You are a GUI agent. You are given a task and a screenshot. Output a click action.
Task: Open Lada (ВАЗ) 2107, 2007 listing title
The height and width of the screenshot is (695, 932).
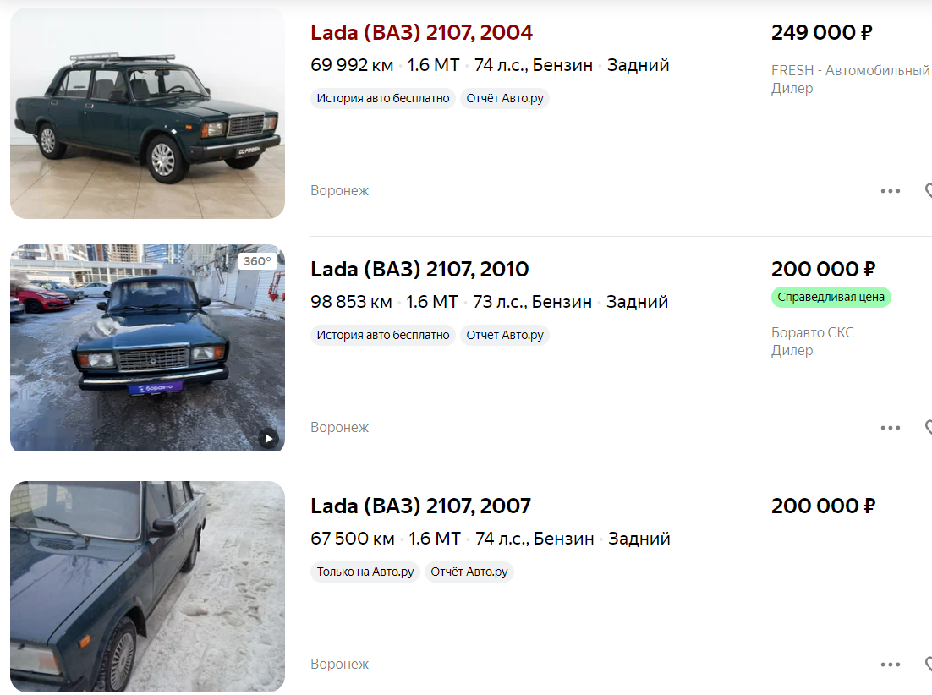pyautogui.click(x=420, y=506)
